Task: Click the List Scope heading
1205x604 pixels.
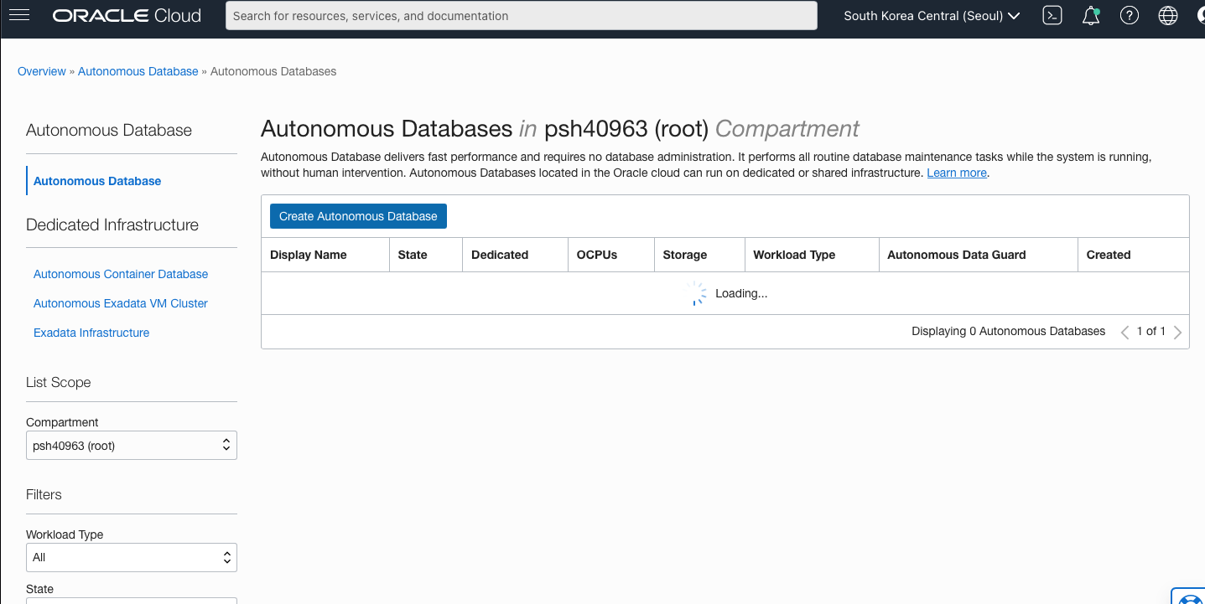Action: tap(59, 382)
